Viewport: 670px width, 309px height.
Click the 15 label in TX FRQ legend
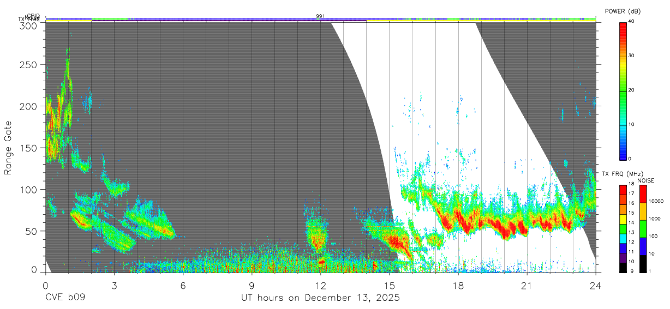pos(632,213)
